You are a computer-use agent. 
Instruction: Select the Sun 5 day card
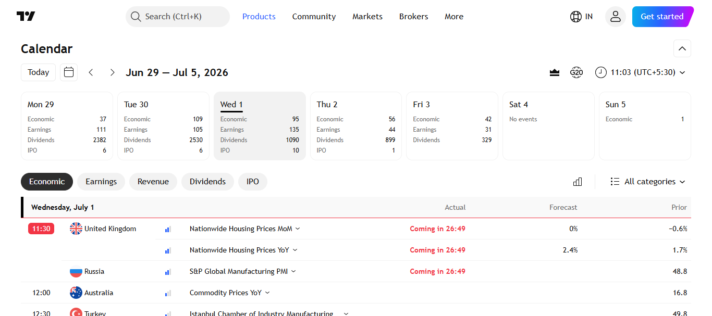(x=645, y=126)
